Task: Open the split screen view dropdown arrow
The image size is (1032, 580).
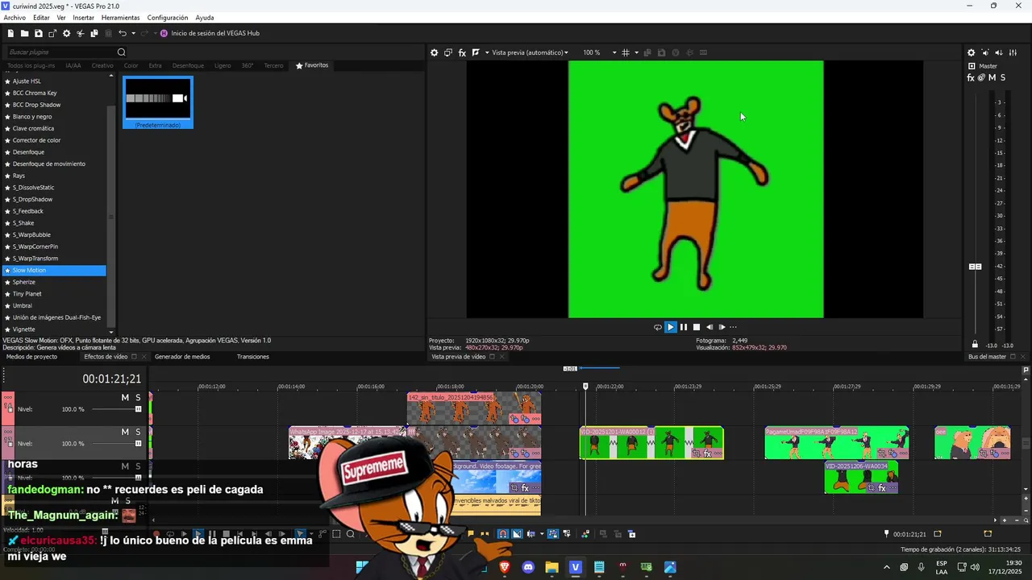Action: tap(486, 52)
